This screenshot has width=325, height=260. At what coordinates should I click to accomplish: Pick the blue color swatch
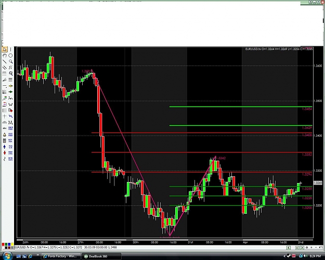point(9,244)
